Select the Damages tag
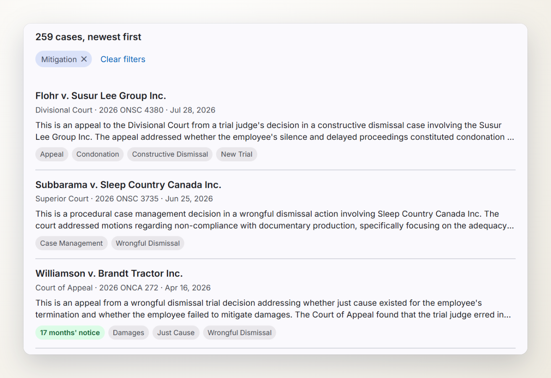This screenshot has width=551, height=378. (129, 333)
